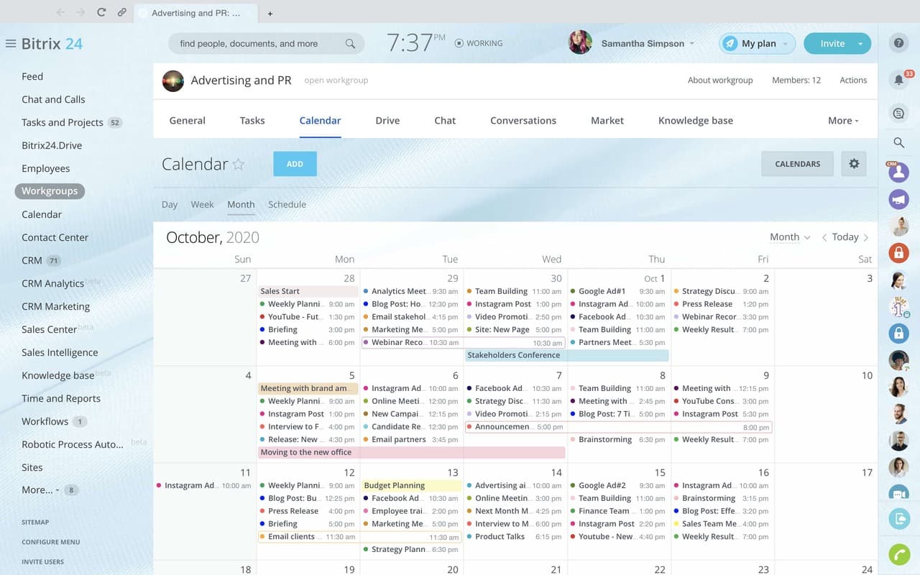Screen dimensions: 920x575
Task: Open the purple CRM icon in right sidebar
Action: 898,172
